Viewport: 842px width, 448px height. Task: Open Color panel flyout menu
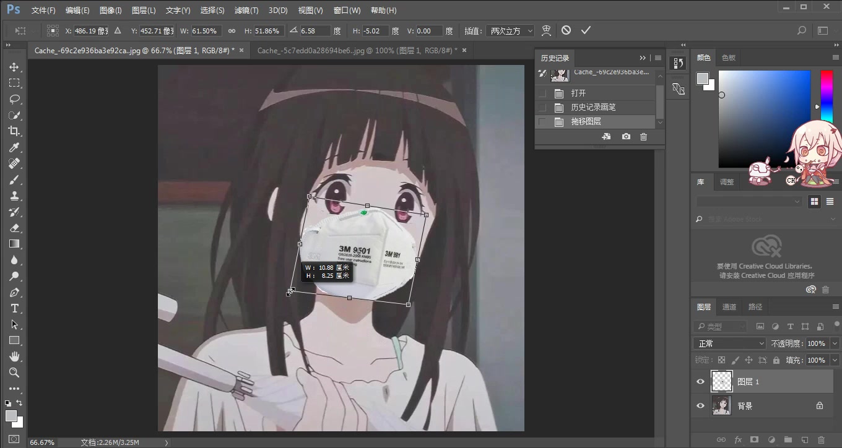(835, 58)
